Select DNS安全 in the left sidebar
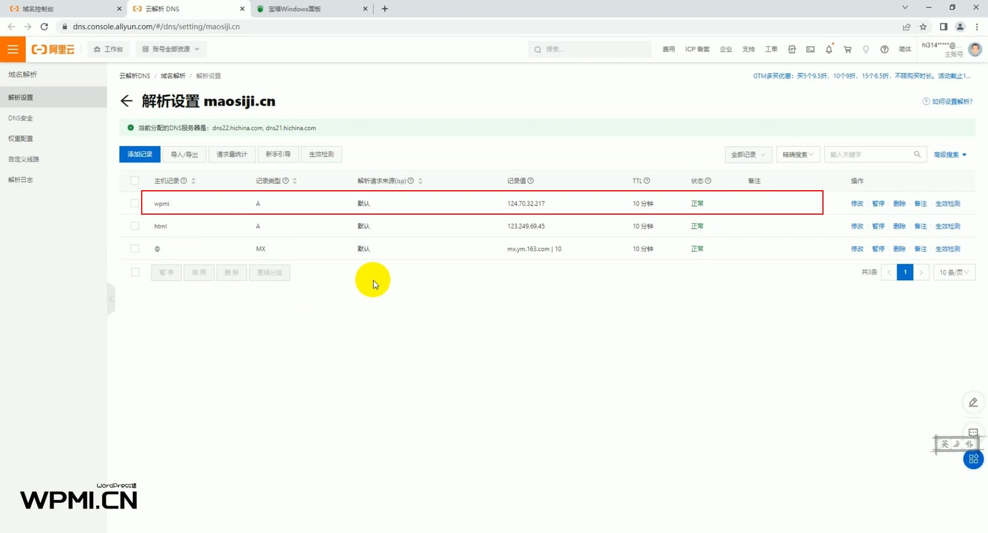This screenshot has width=988, height=533. click(x=21, y=118)
